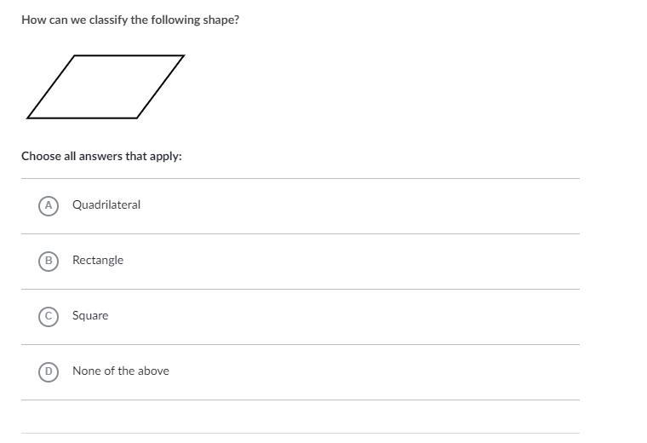647x443 pixels.
Task: Click the word "the" in option D
Action: (x=125, y=371)
